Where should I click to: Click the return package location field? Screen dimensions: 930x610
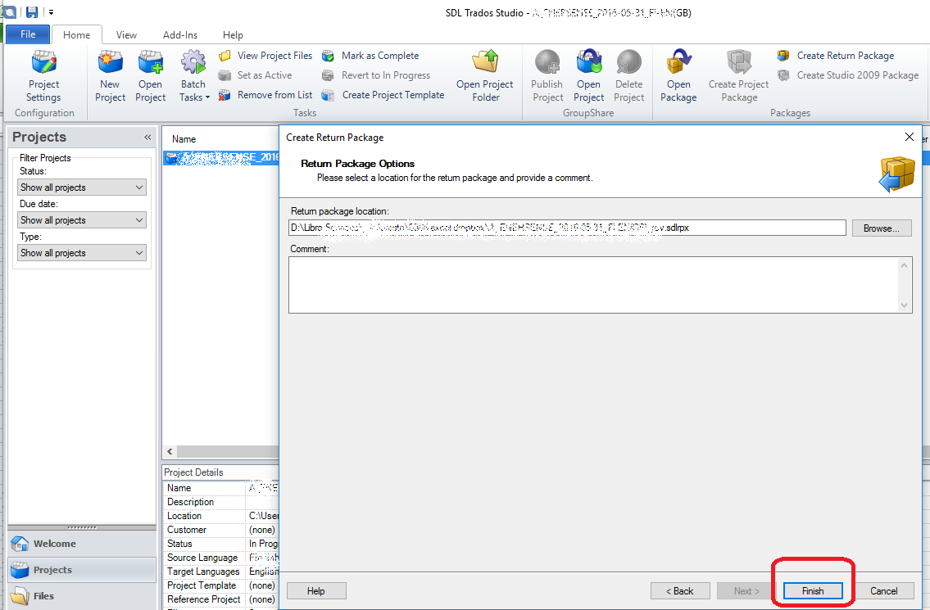coord(567,228)
